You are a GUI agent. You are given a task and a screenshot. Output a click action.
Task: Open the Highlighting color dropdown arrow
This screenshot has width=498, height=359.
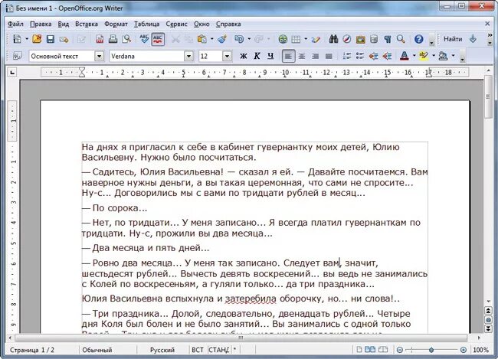(434, 56)
